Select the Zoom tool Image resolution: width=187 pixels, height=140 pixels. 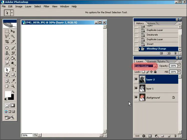click(x=13, y=86)
